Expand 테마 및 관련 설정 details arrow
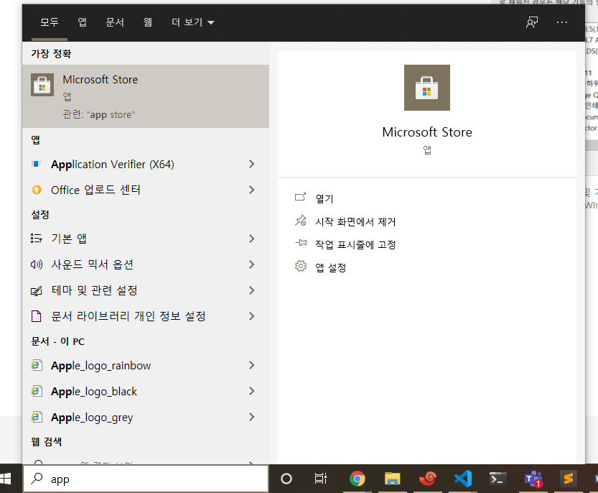This screenshot has height=493, width=598. (251, 290)
